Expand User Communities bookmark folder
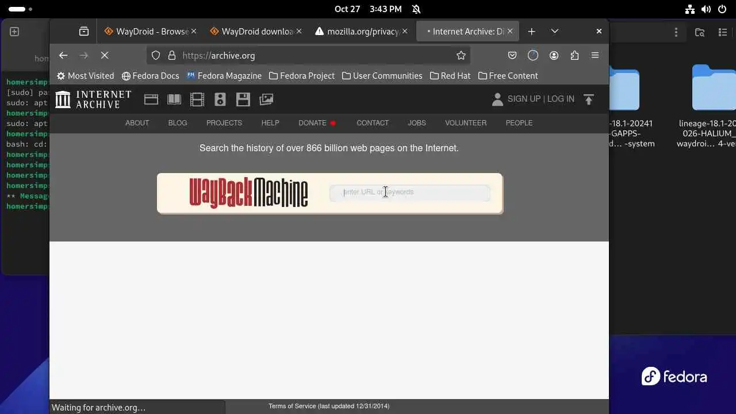Screen dimensions: 736x414 click(x=382, y=76)
